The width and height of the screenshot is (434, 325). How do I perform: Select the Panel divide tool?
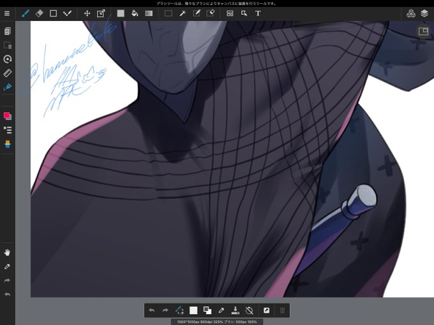click(230, 13)
